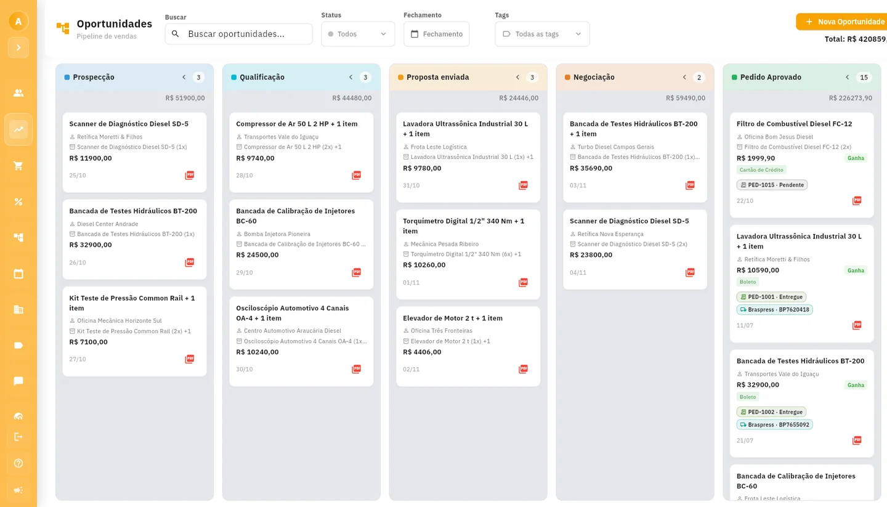The height and width of the screenshot is (507, 887).
Task: Open PDF for Torquímetro Digital card
Action: 524,283
